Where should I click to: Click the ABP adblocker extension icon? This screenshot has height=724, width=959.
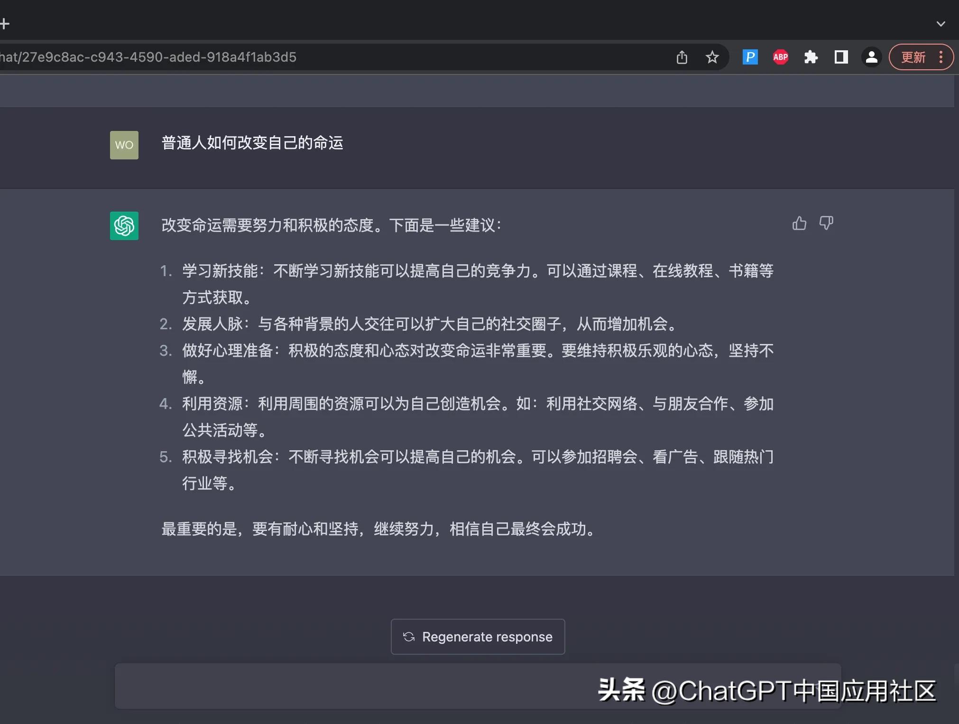780,57
